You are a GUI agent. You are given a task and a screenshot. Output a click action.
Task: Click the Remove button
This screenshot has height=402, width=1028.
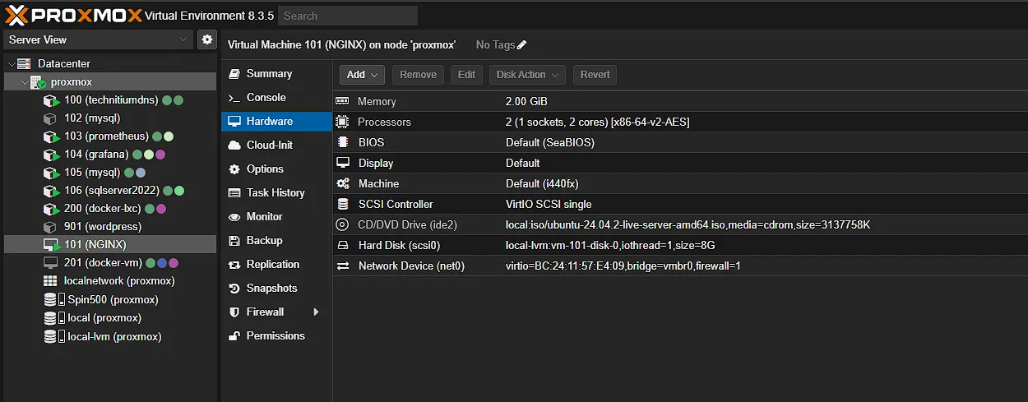point(418,75)
